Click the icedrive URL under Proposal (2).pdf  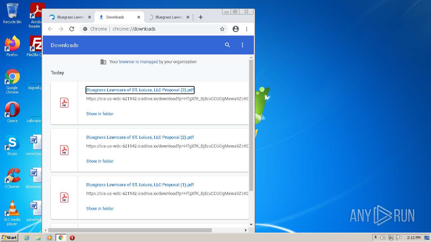(167, 146)
